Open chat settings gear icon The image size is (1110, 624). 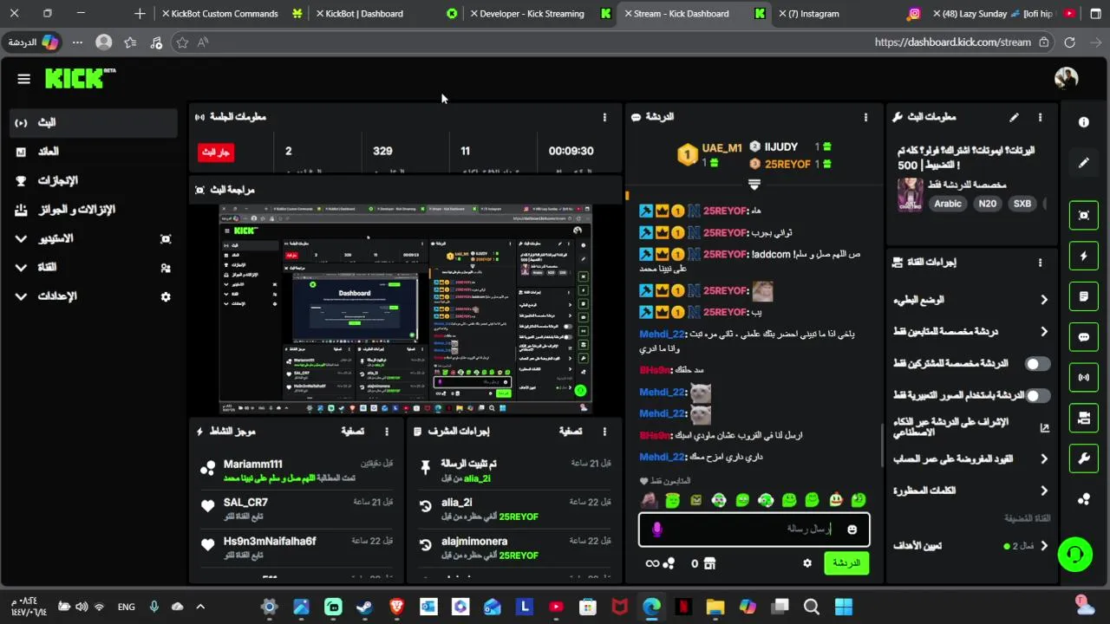(x=807, y=563)
